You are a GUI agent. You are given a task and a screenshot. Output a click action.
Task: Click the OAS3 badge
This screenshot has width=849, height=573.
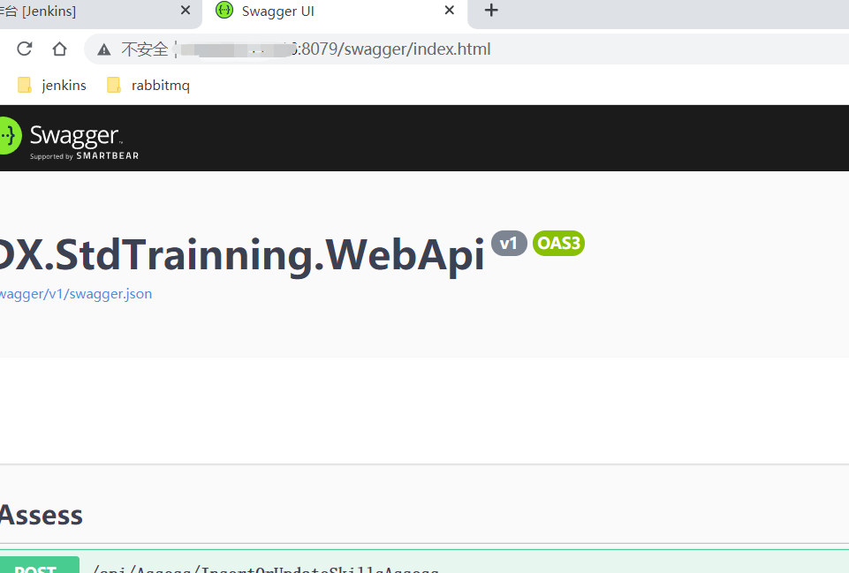coord(558,244)
